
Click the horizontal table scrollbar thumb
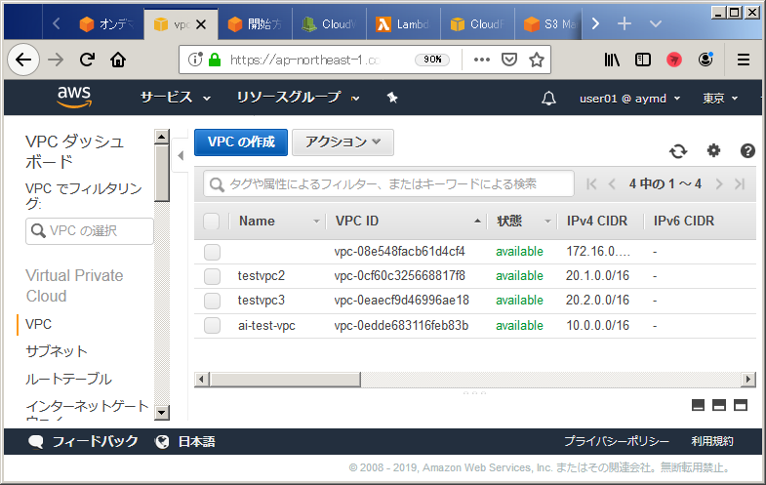pyautogui.click(x=285, y=379)
